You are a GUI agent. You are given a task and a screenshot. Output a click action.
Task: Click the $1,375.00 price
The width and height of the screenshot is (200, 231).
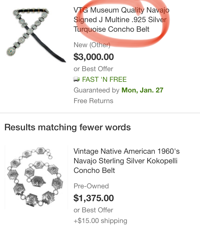(x=94, y=198)
